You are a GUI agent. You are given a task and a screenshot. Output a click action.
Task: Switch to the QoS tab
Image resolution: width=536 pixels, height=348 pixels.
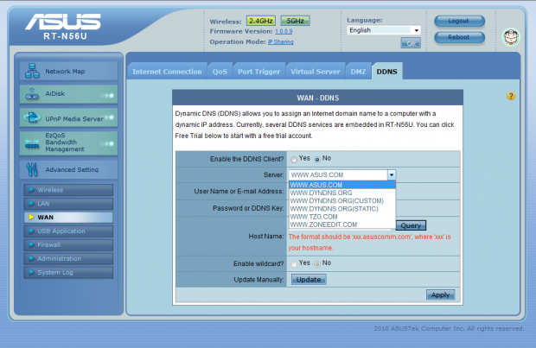[x=220, y=72]
